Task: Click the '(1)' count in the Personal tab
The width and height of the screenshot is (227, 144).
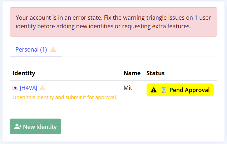Action: pyautogui.click(x=43, y=50)
